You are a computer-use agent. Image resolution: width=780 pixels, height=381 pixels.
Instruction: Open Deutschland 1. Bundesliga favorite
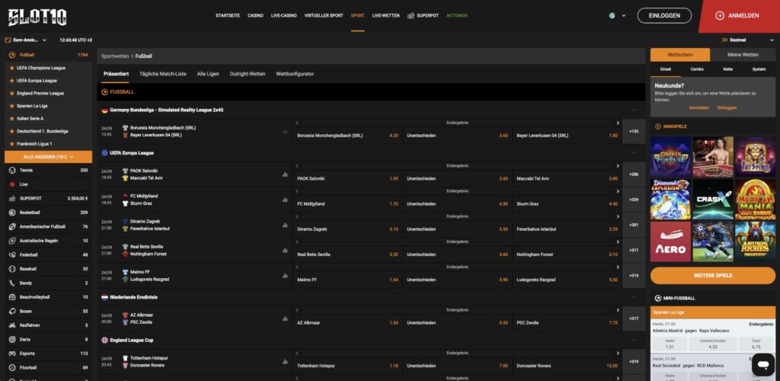click(48, 131)
